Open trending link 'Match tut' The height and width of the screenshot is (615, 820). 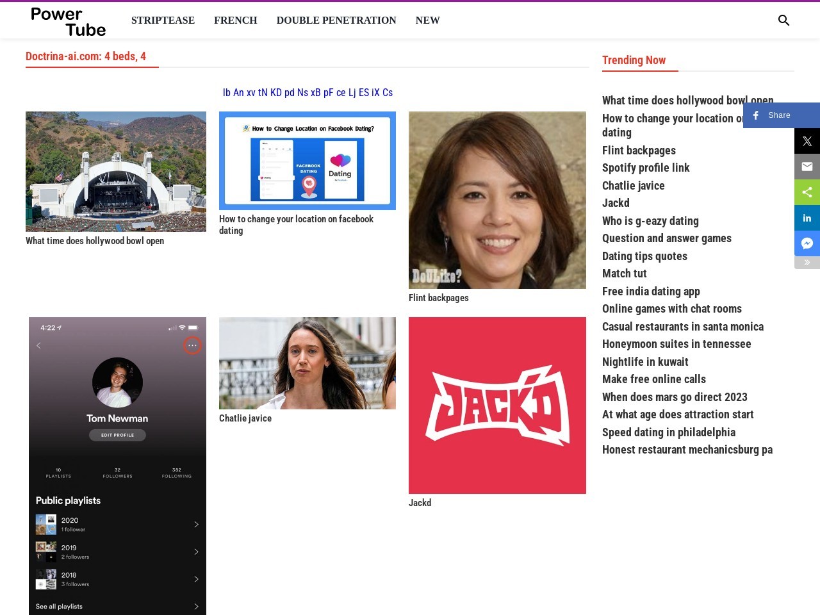pos(625,274)
